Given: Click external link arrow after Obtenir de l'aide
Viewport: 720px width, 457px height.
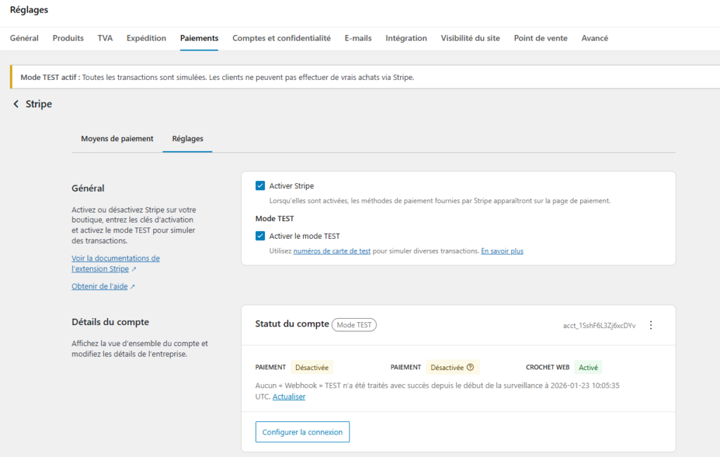Looking at the screenshot, I should coord(132,286).
